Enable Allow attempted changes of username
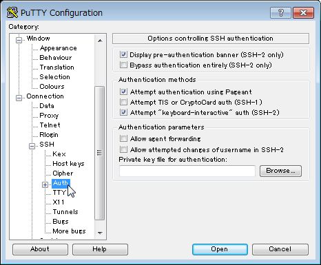 click(x=123, y=149)
